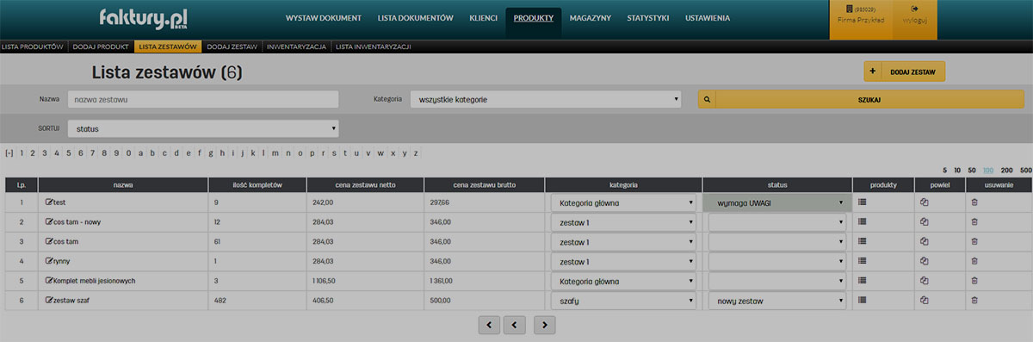1033x342 pixels.
Task: Delete the rynny set
Action: [974, 261]
